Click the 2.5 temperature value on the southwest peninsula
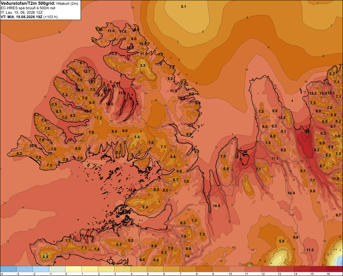This screenshot has width=343, height=276. coord(45,257)
